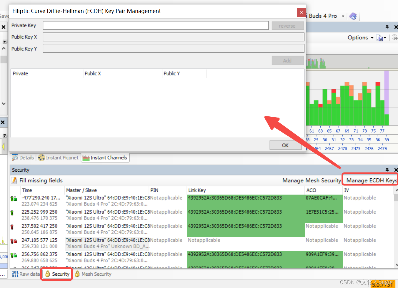Screen dimensions: 398x288
Task: Click the Instant Piconet tab icon
Action: [41, 158]
